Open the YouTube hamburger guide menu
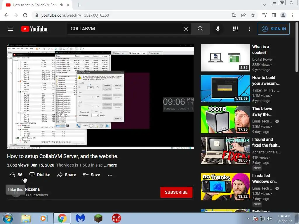The height and width of the screenshot is (224, 299). 11,29
